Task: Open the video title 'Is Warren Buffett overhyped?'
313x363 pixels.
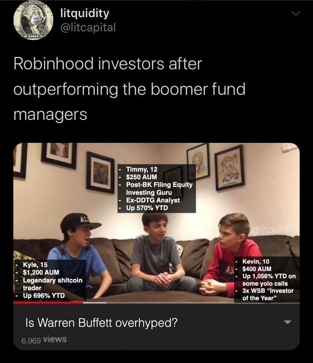Action: tap(101, 322)
